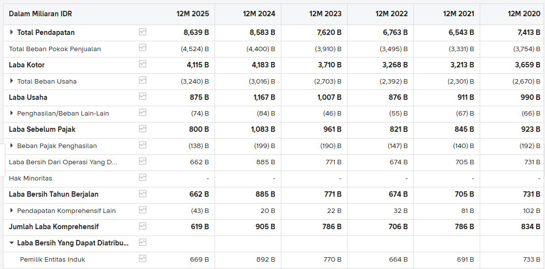This screenshot has width=545, height=269.
Task: Click Laba Sebelum Pajak value 1,083 B
Action: point(263,129)
